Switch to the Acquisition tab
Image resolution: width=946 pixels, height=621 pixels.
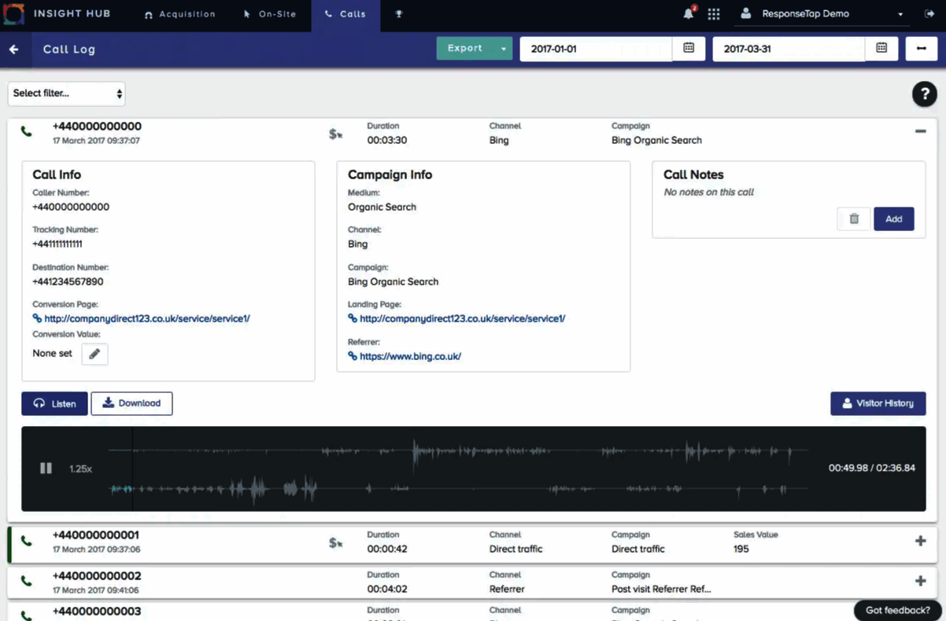pos(180,13)
